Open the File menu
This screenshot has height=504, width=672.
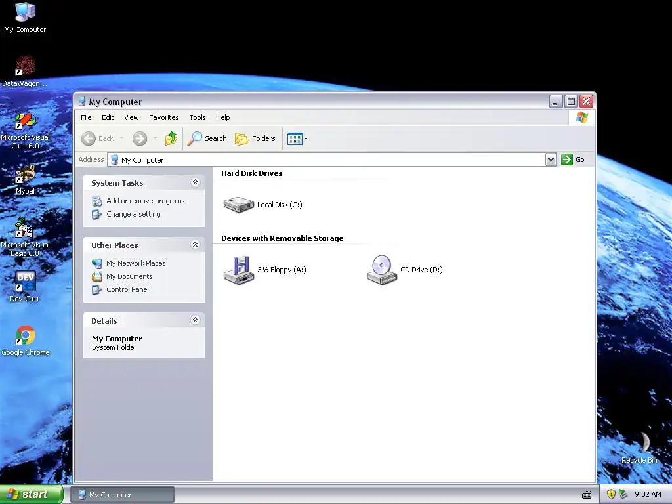[x=86, y=117]
